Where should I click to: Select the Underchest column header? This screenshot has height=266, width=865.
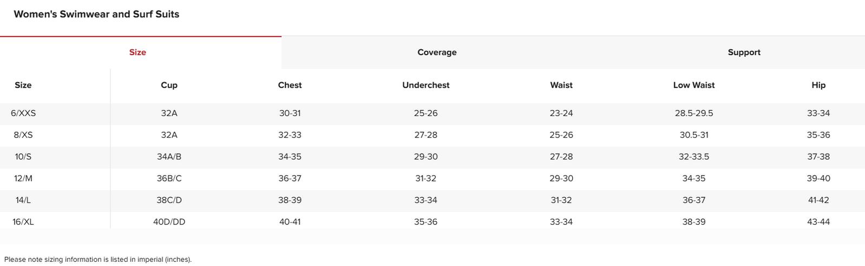point(426,85)
